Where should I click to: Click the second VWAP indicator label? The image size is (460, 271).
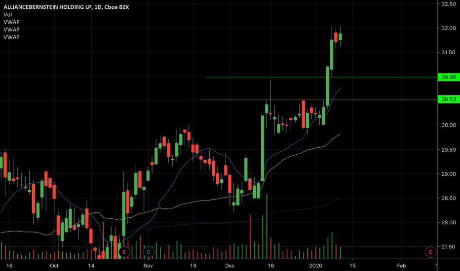[x=11, y=30]
